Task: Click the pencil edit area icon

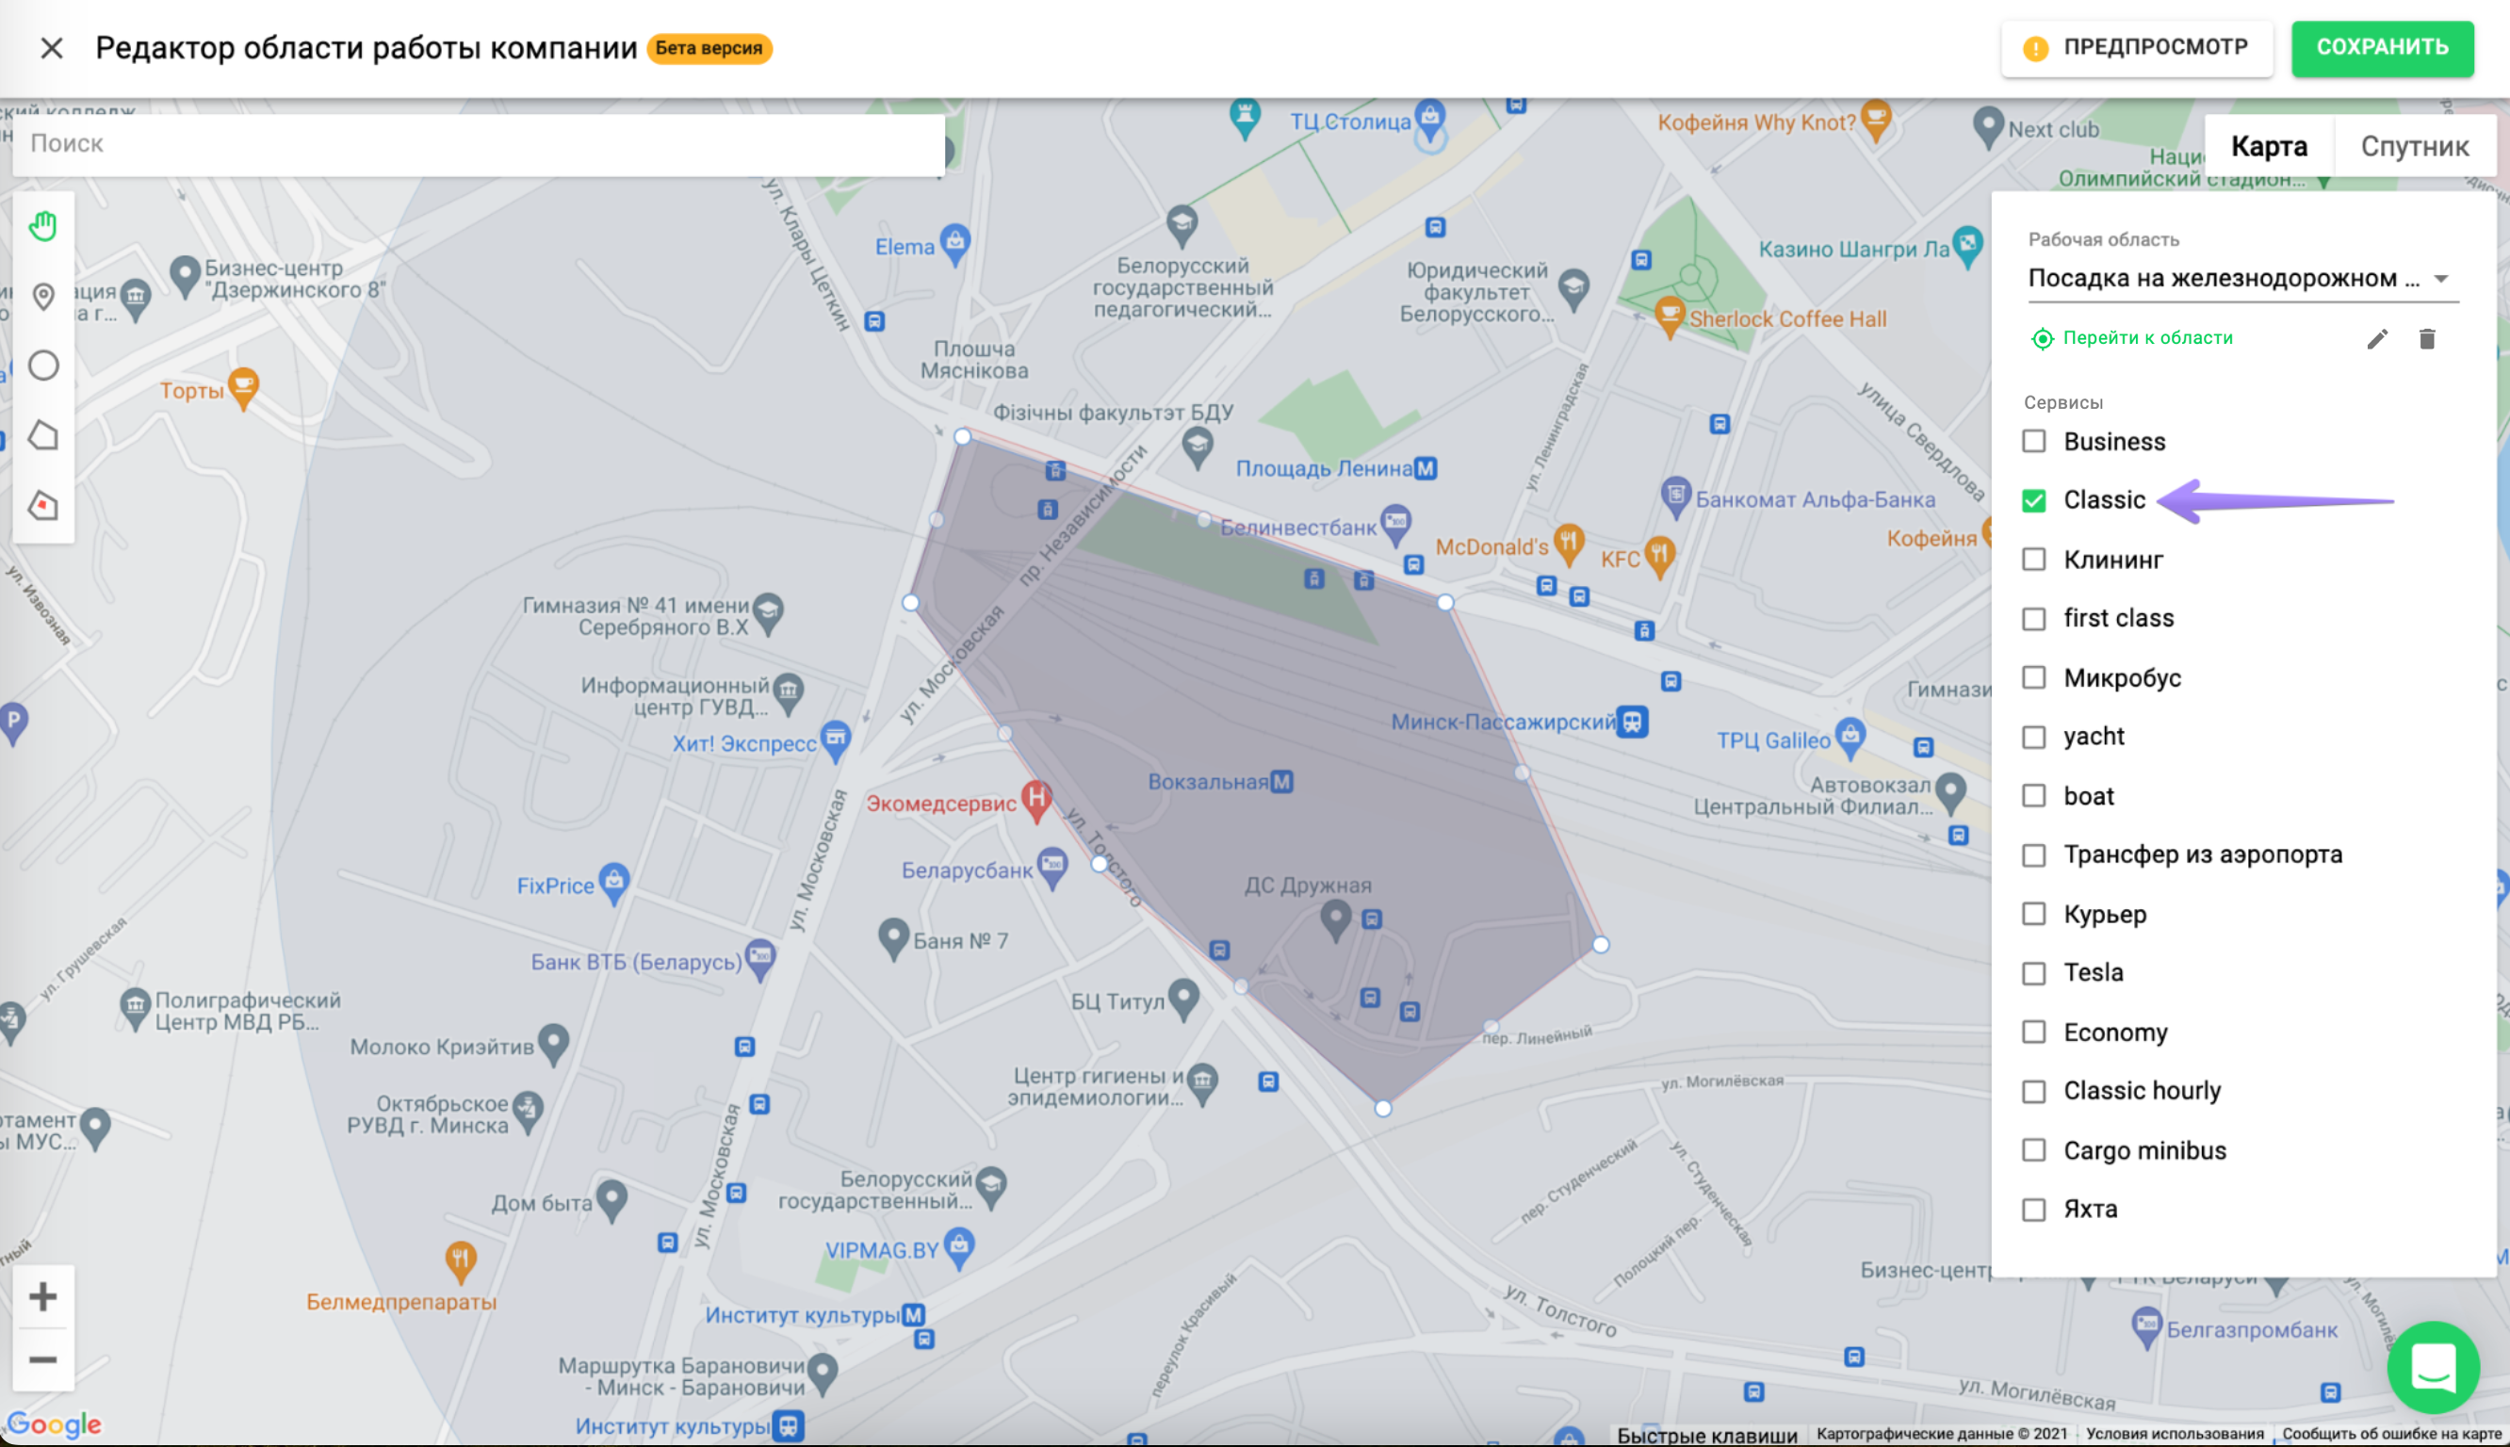Action: pyautogui.click(x=2377, y=339)
